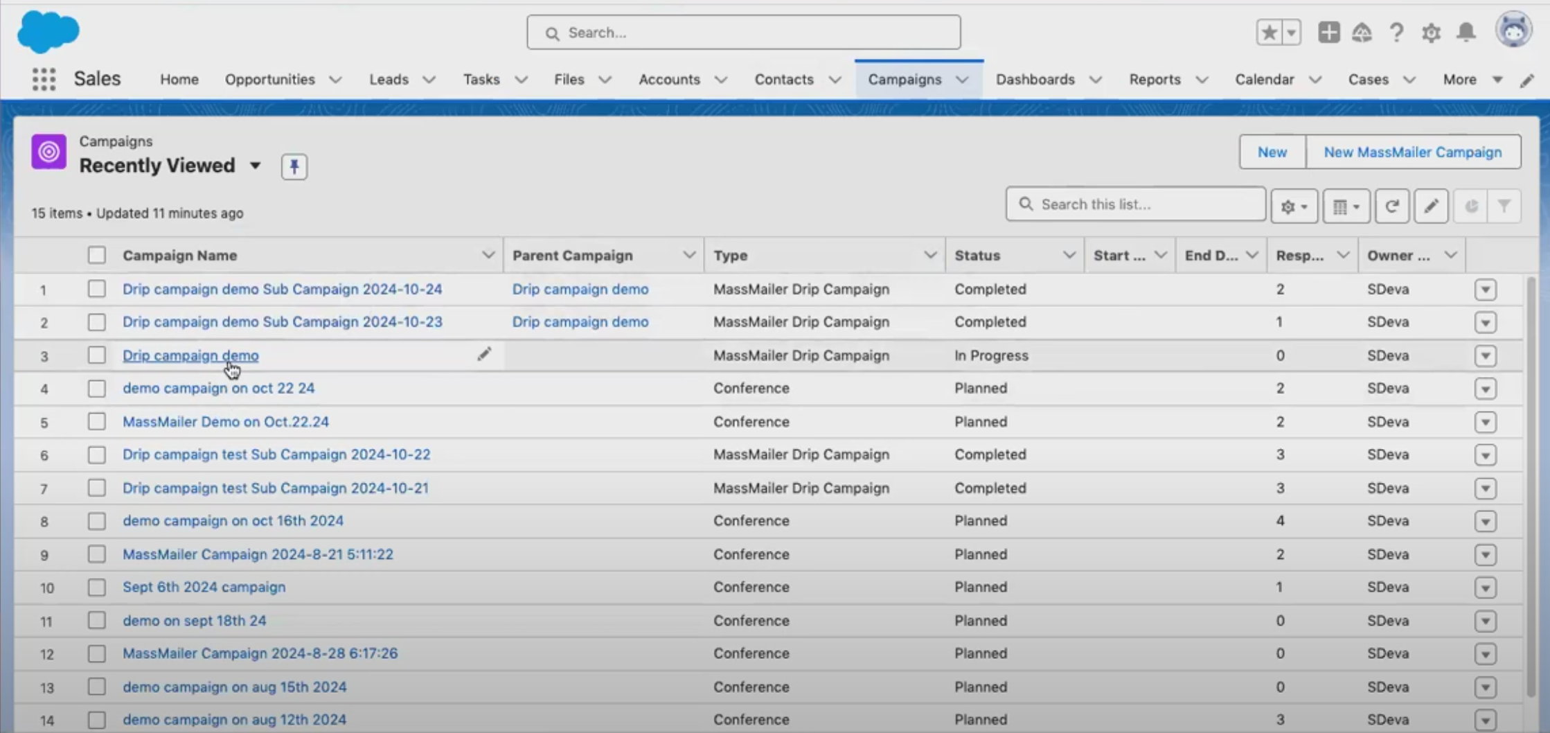The height and width of the screenshot is (733, 1550).
Task: Switch to the Accounts tab
Action: pos(669,80)
